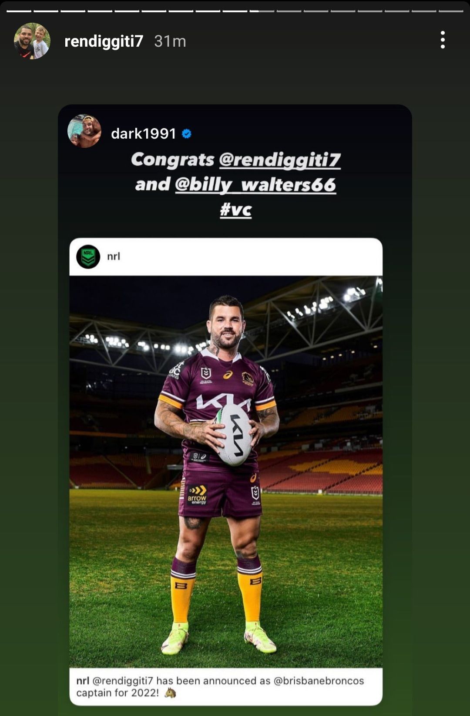Tap the currently playing progress segment
The height and width of the screenshot is (716, 470).
coord(262,11)
